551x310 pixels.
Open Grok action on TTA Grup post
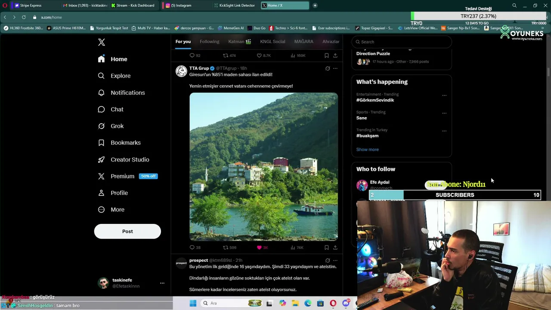click(328, 68)
